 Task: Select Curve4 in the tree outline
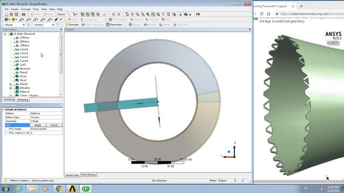(24, 61)
